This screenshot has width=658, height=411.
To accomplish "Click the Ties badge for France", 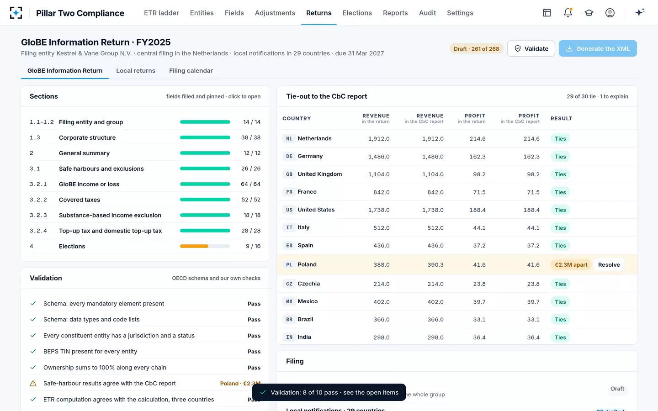I will click(560, 192).
